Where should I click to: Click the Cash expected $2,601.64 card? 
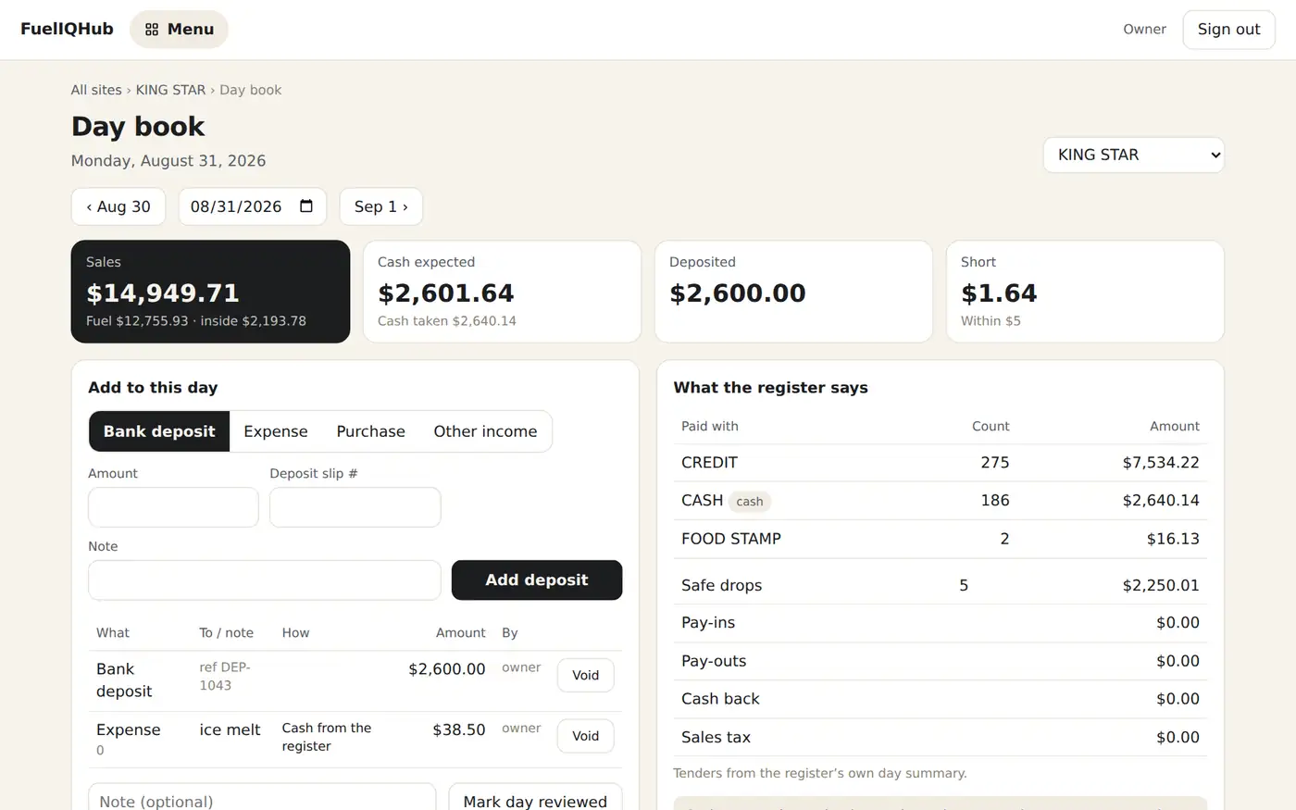[x=502, y=292]
